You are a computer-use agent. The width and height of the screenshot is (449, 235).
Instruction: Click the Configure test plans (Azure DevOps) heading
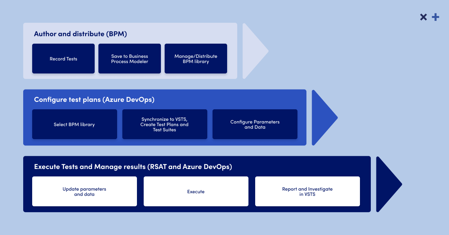[x=94, y=100]
